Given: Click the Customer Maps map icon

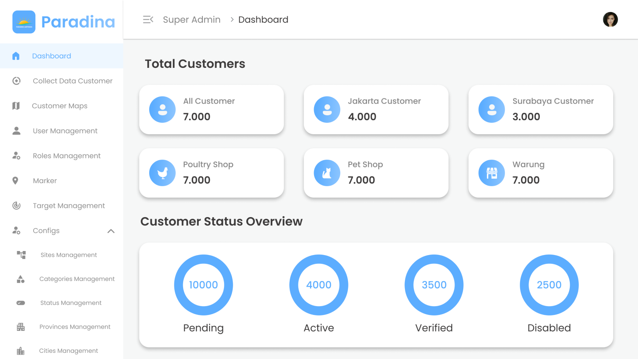Looking at the screenshot, I should pos(16,106).
